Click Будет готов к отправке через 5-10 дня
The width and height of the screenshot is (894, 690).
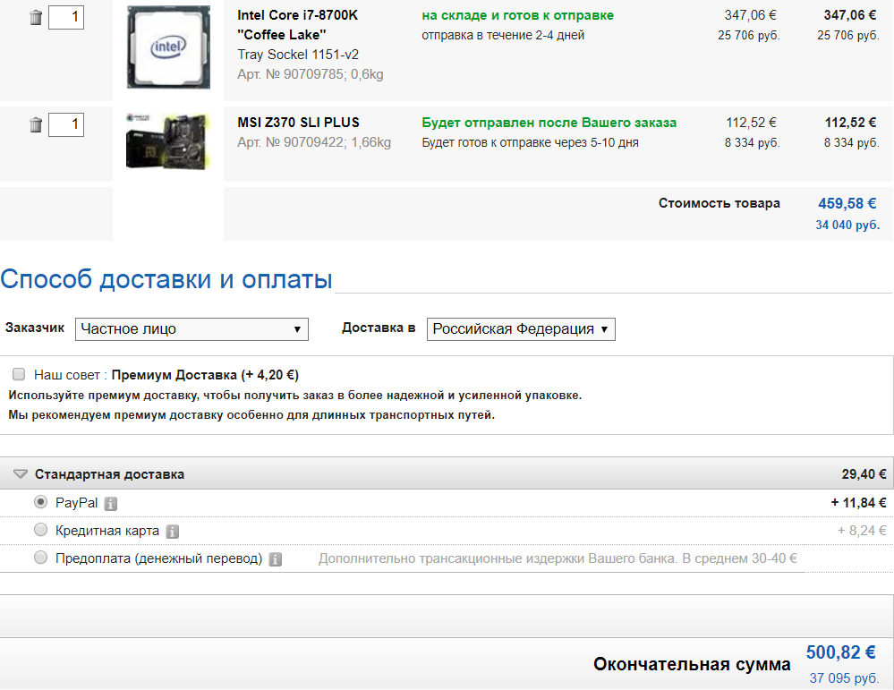click(x=531, y=142)
